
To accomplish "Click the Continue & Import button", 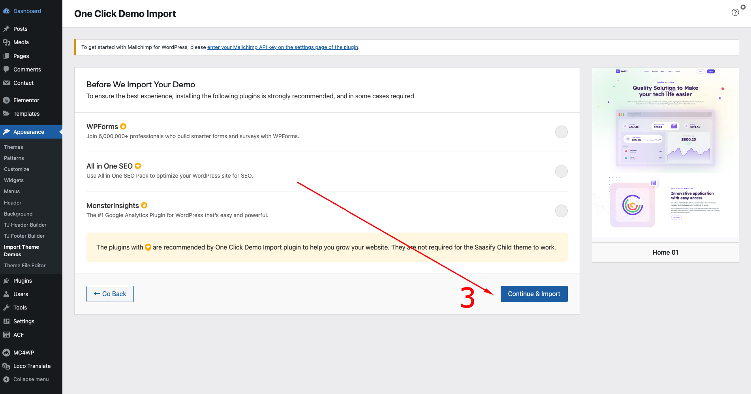I will pos(534,294).
